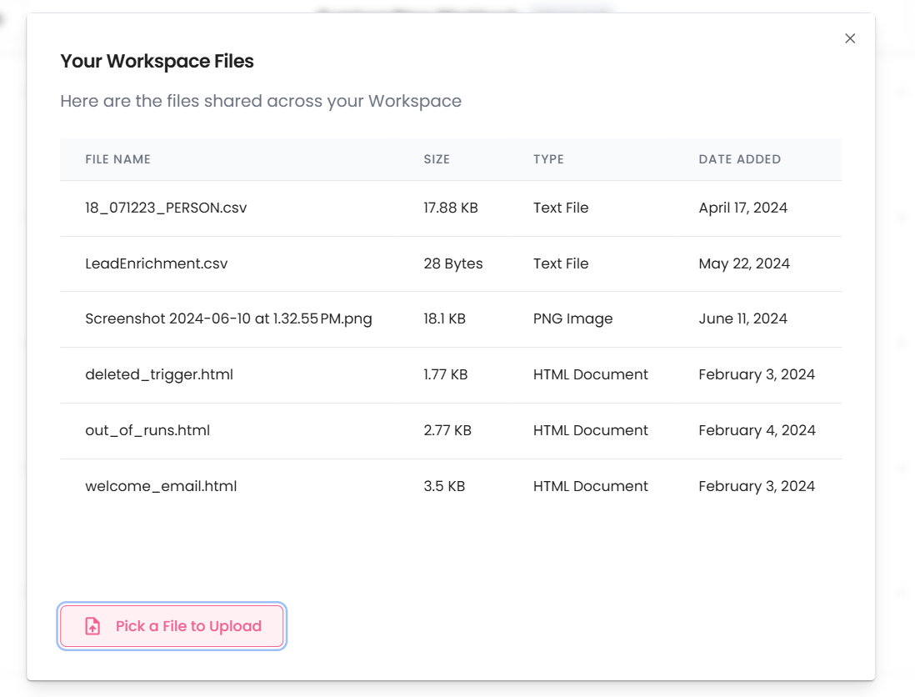Image resolution: width=915 pixels, height=697 pixels.
Task: Click the February 4, 2024 date
Action: pos(757,430)
